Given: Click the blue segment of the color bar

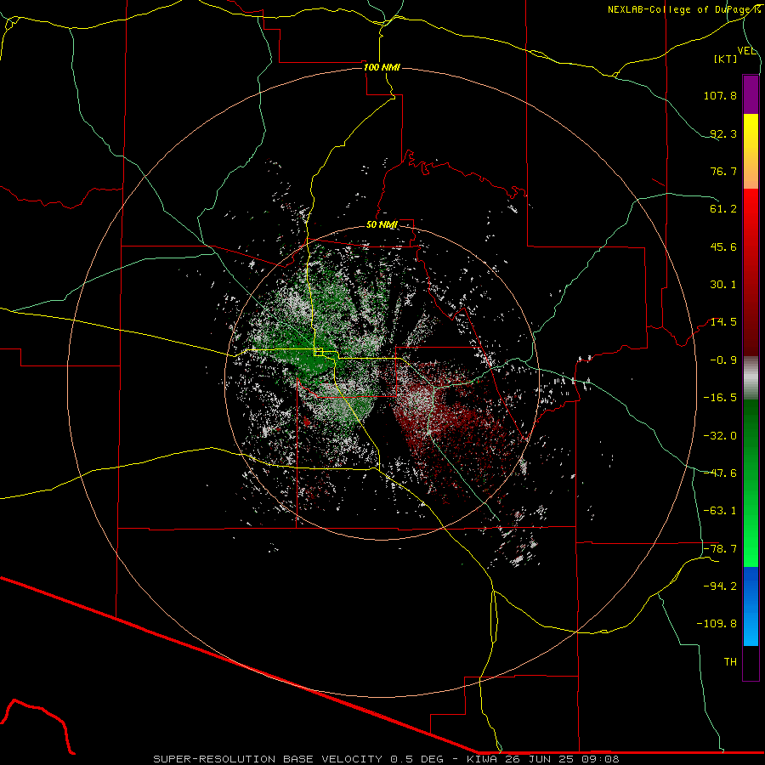Looking at the screenshot, I should [751, 606].
